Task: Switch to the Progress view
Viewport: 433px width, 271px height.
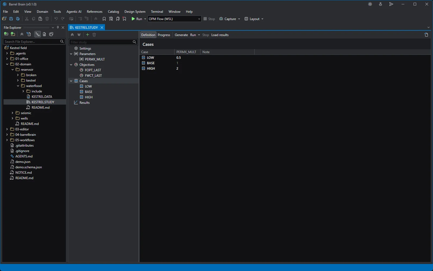Action: 164,35
